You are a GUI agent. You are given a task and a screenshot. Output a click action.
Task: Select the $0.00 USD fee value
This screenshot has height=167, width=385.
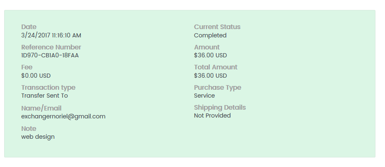point(36,76)
